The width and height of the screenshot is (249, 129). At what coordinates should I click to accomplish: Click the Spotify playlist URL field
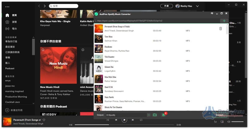tap(157, 21)
